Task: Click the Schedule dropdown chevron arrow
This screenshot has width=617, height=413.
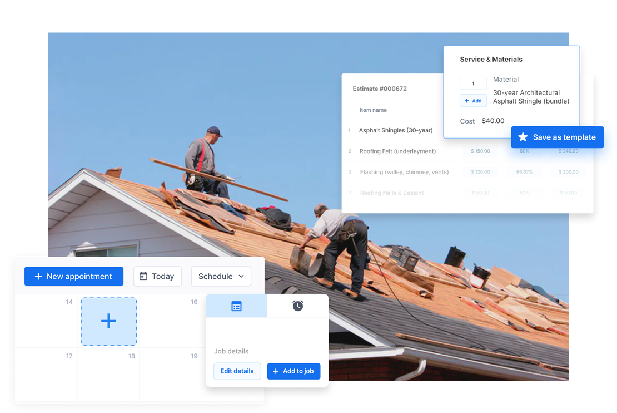Action: 241,276
